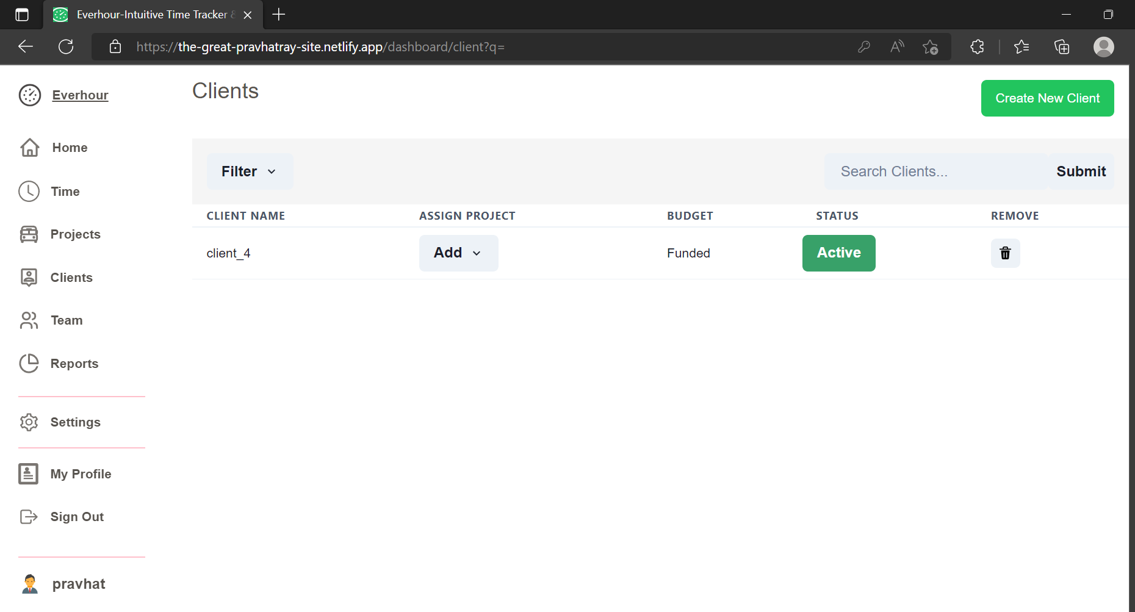The image size is (1135, 612).
Task: Delete client_4 with the trash icon
Action: pos(1005,253)
